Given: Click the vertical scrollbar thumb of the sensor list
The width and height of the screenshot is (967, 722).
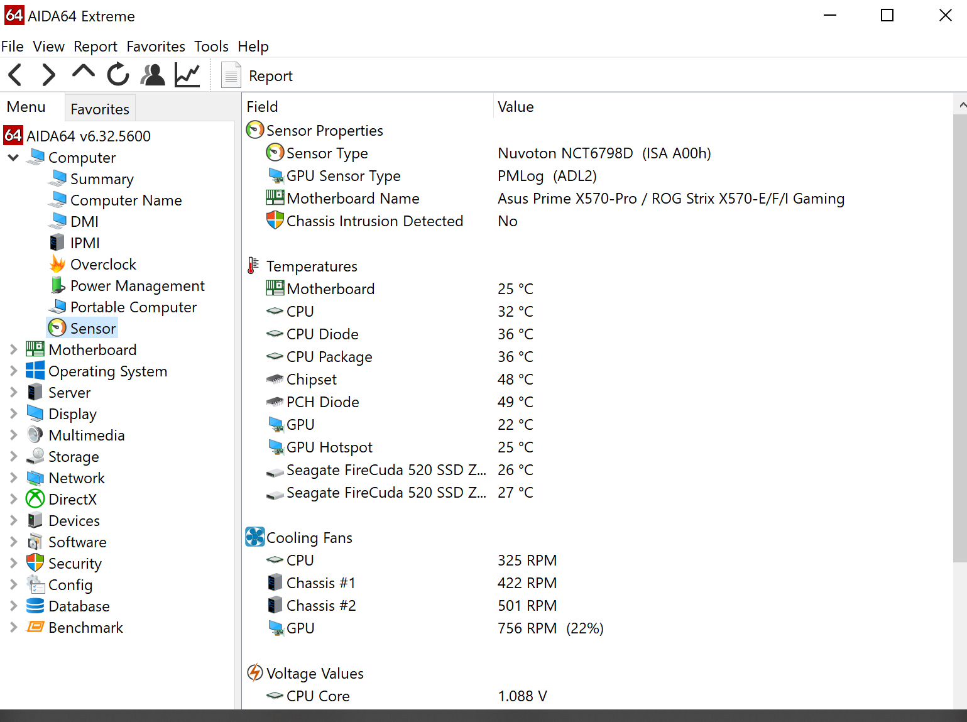Looking at the screenshot, I should click(x=960, y=339).
